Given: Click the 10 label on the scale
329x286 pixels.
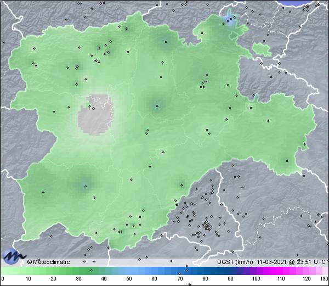Looking at the screenshot, I should (29, 279).
